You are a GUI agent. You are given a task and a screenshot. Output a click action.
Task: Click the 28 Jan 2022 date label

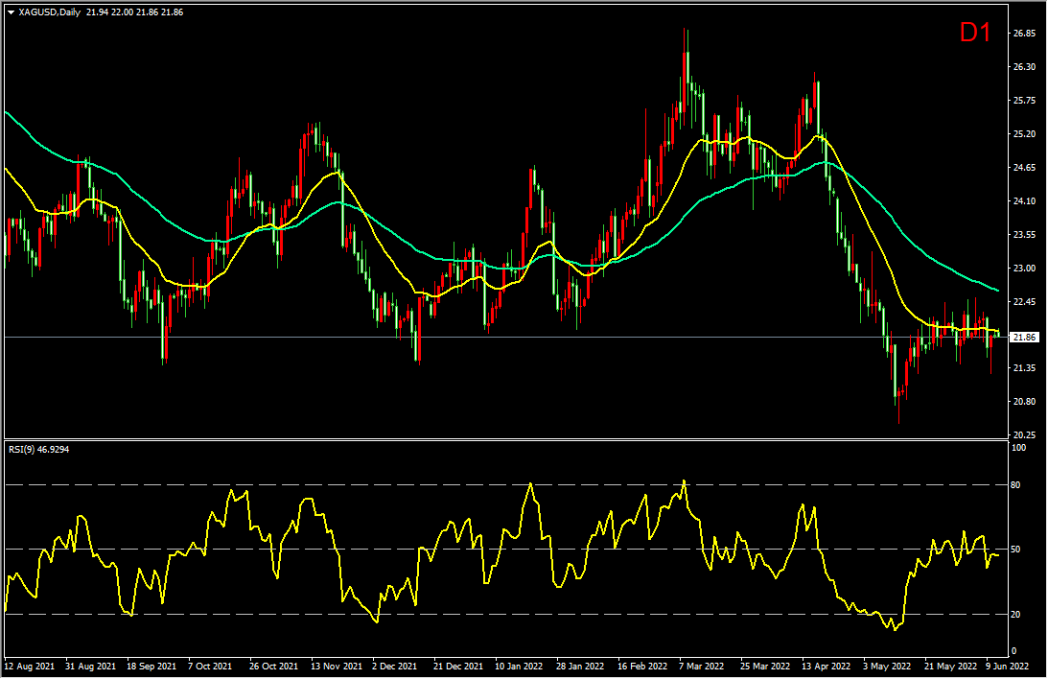(580, 667)
